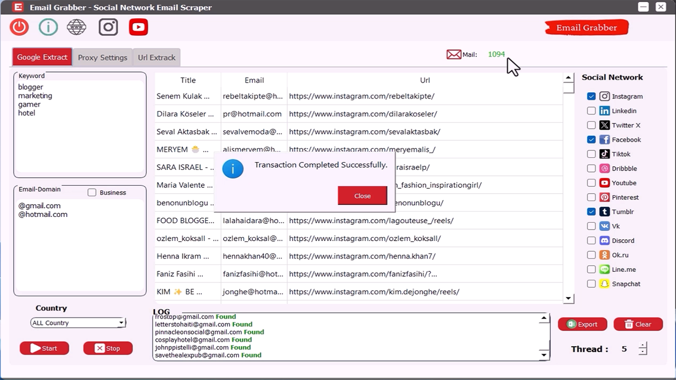Switch to the Proxy Settings tab
676x380 pixels.
point(102,57)
